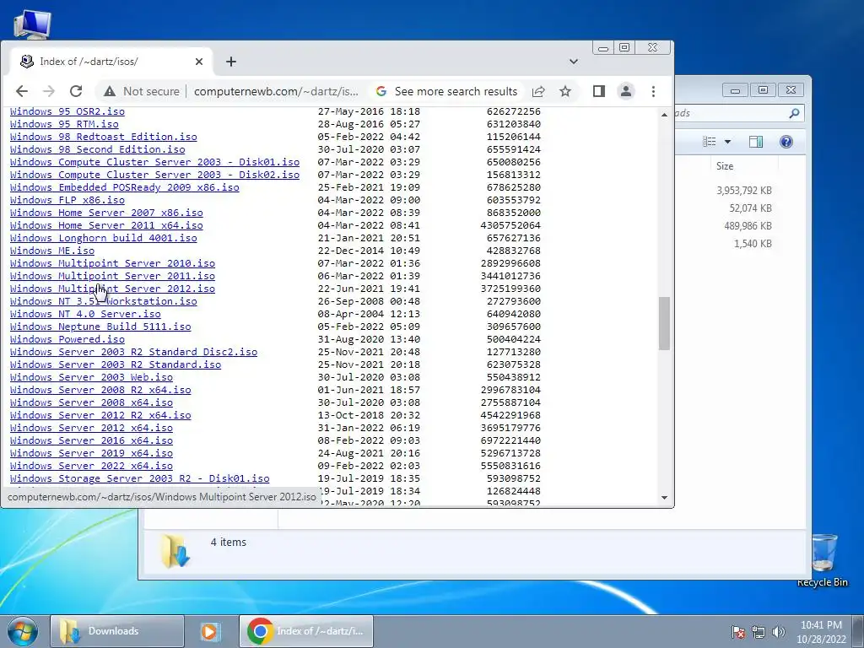Open Windows NT 3.51 Workstation.iso
864x648 pixels.
coord(103,301)
